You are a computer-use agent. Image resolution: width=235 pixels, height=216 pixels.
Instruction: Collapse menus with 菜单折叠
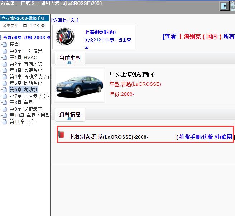37,25
